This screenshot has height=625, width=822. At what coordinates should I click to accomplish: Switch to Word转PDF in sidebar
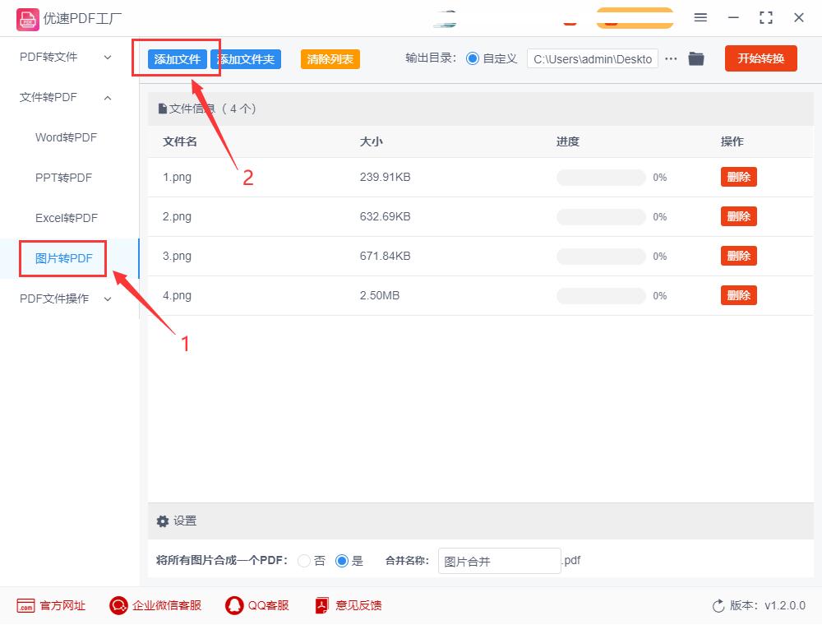click(x=64, y=137)
